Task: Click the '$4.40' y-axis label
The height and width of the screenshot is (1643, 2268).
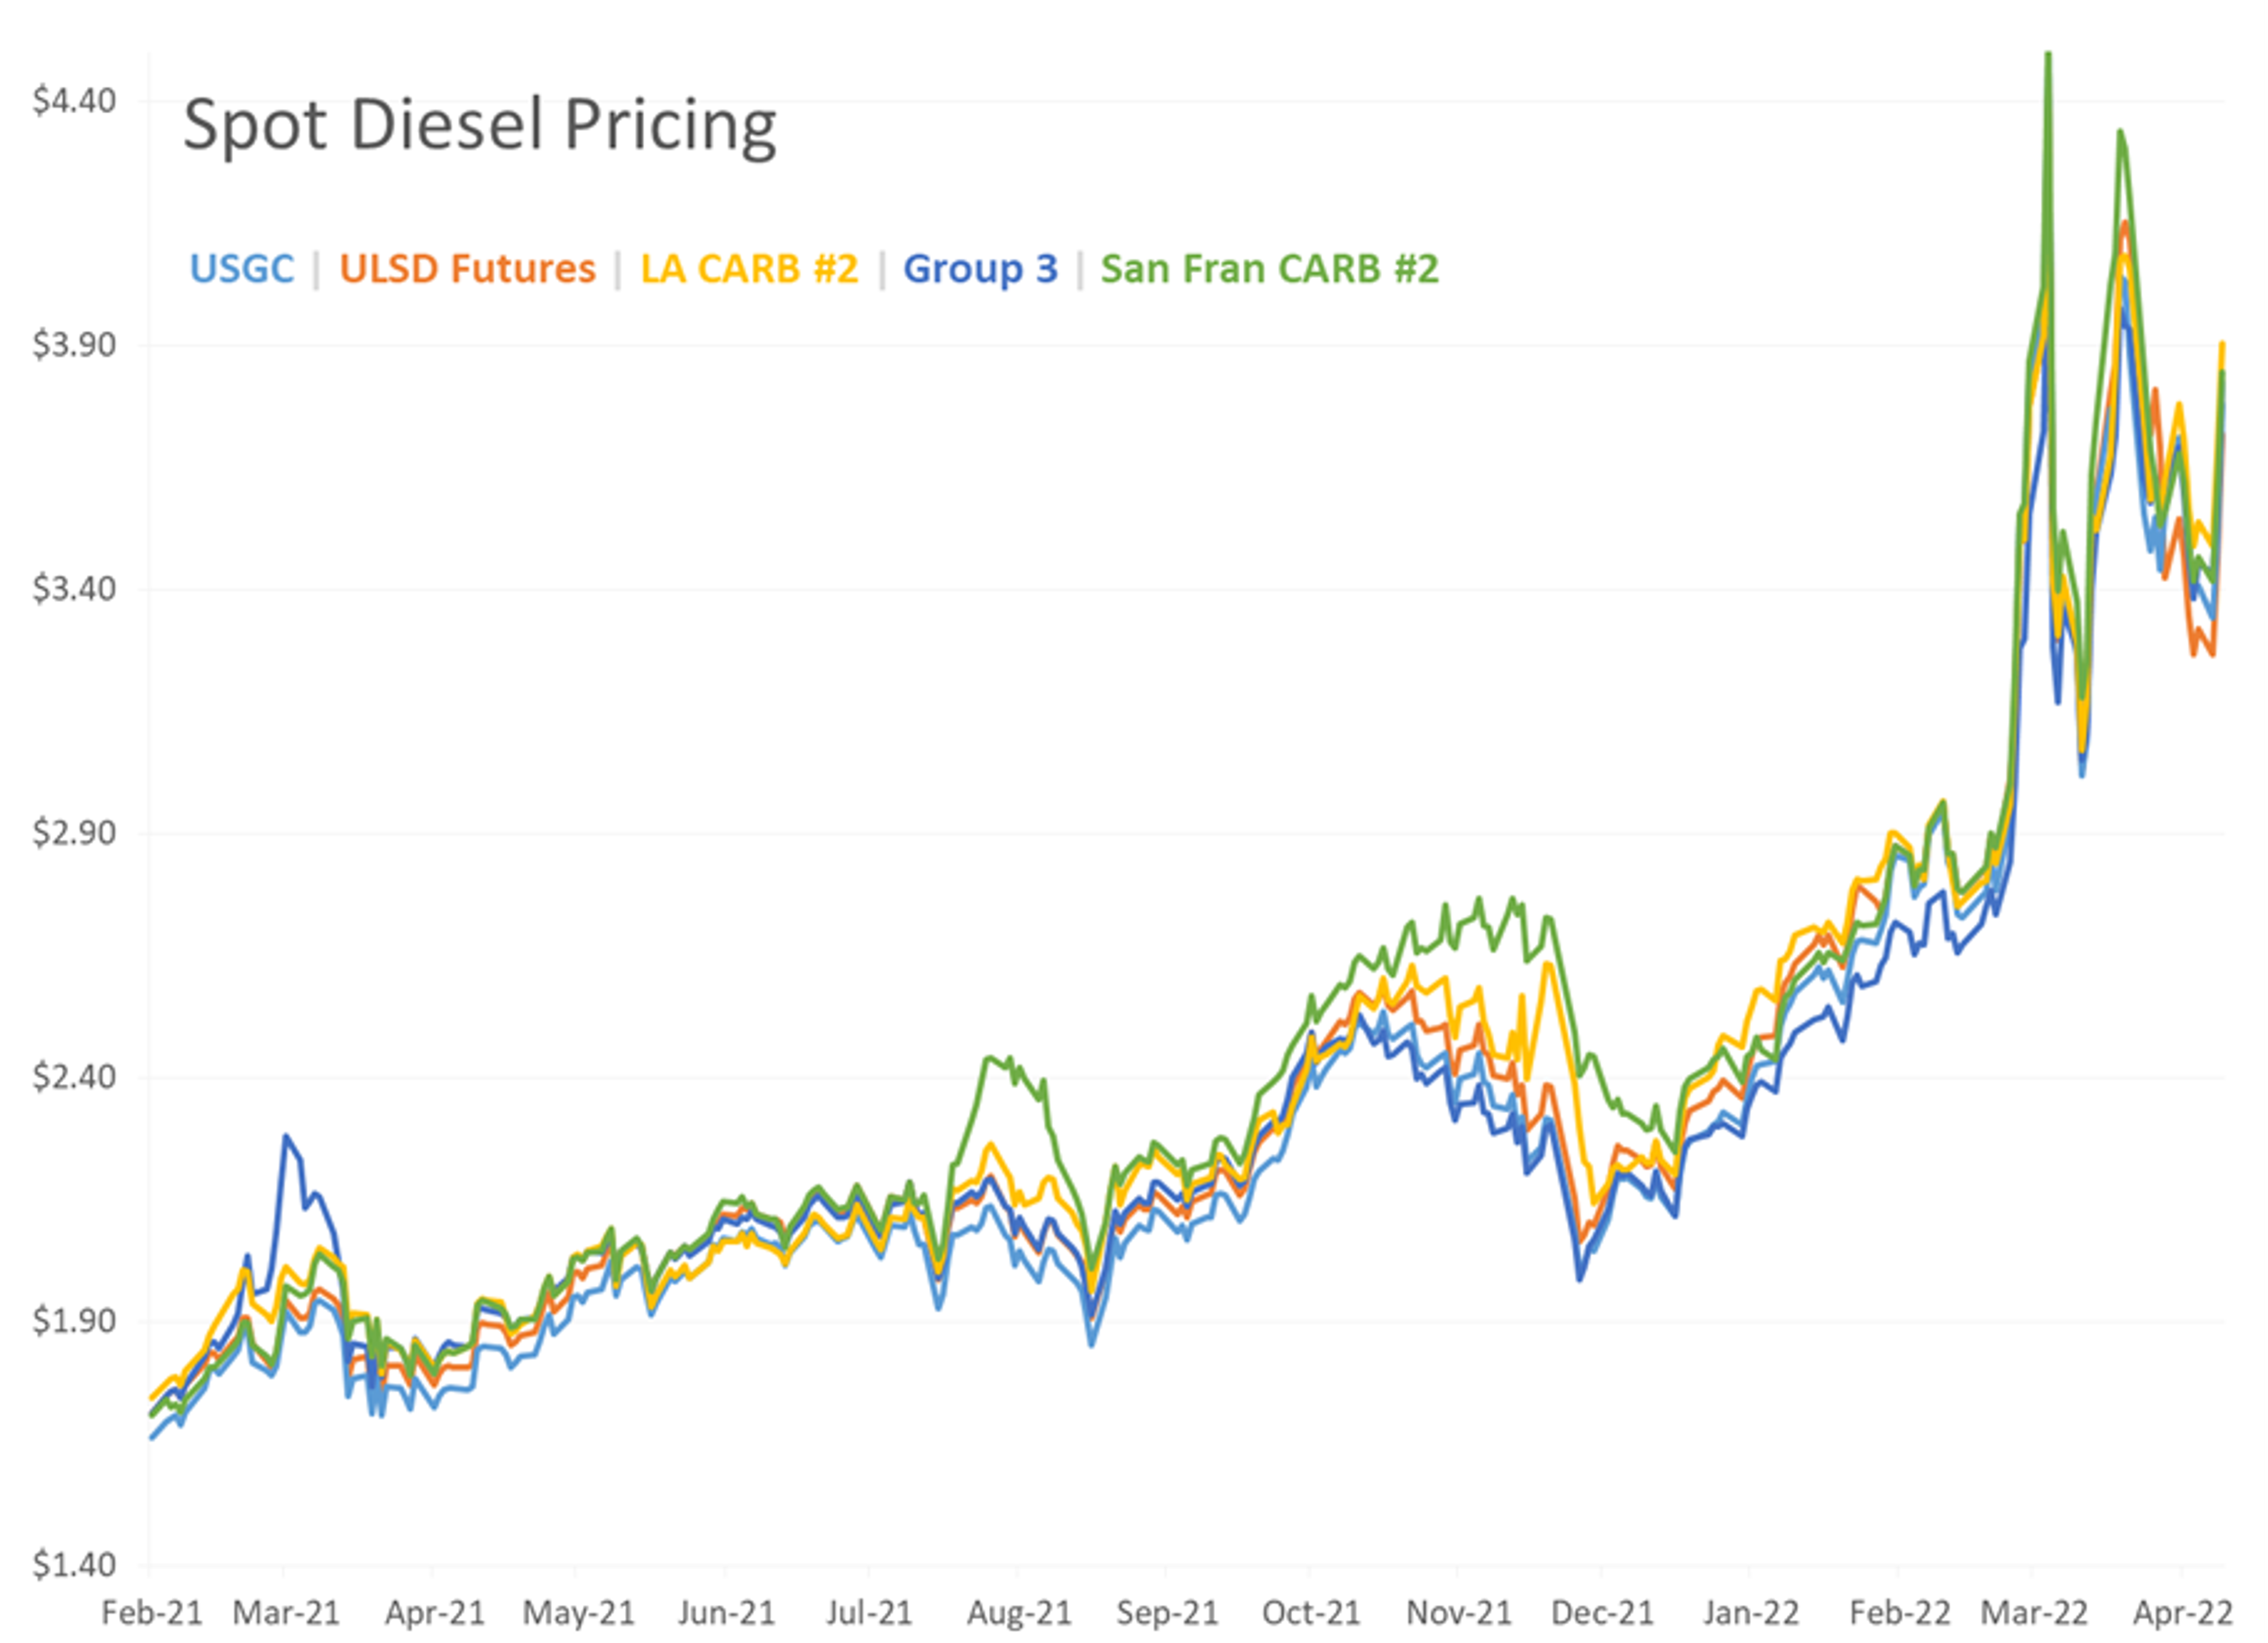Action: pyautogui.click(x=74, y=101)
